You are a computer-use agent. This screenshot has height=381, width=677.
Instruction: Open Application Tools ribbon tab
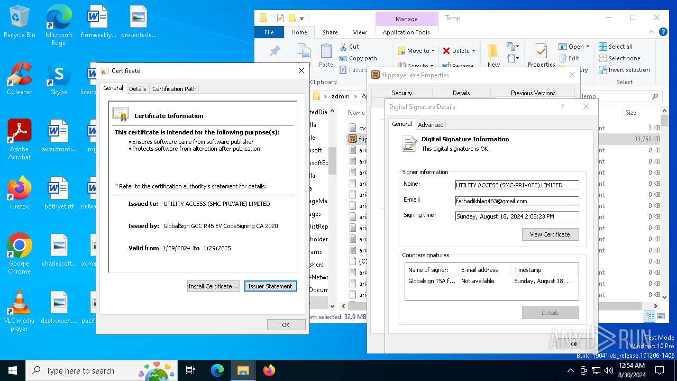click(406, 32)
